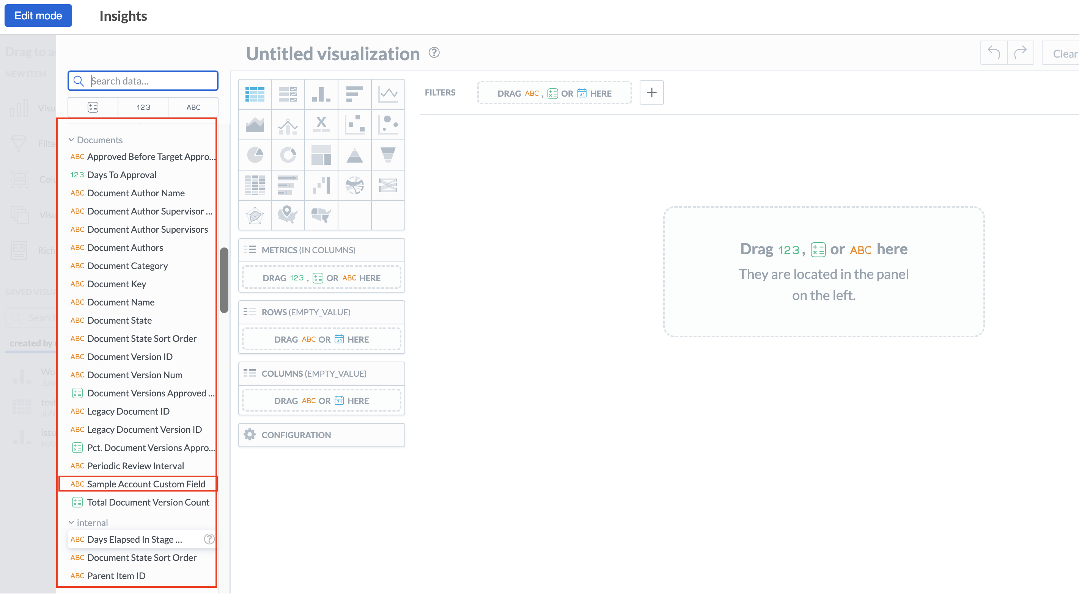This screenshot has height=595, width=1079.
Task: Collapse the Columns bucket header
Action: tap(321, 373)
